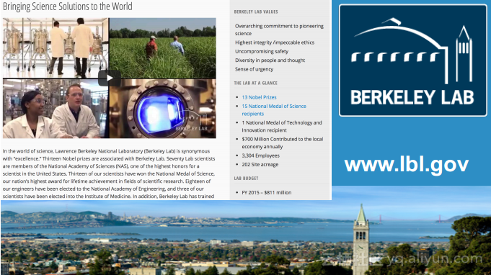Click the lab-coat scientists video frame
This screenshot has width=491, height=275.
[x=56, y=48]
